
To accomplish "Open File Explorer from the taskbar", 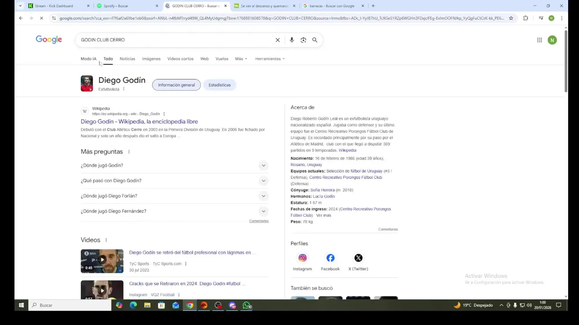I will (x=147, y=305).
